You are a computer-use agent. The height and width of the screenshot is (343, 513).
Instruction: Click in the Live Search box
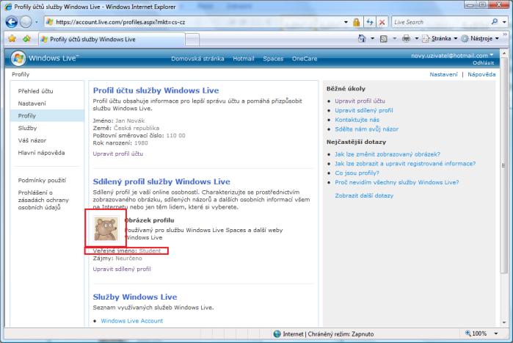[441, 22]
